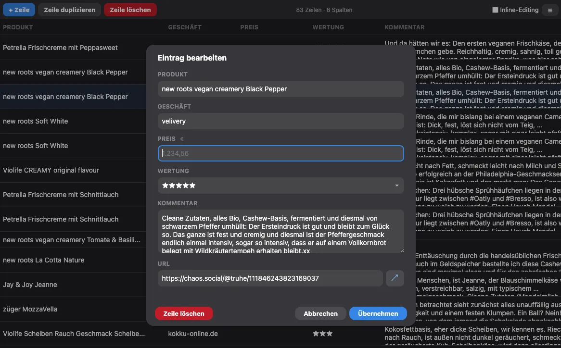
Task: Click the red Zeile löschen toolbar button
Action: pyautogui.click(x=130, y=10)
